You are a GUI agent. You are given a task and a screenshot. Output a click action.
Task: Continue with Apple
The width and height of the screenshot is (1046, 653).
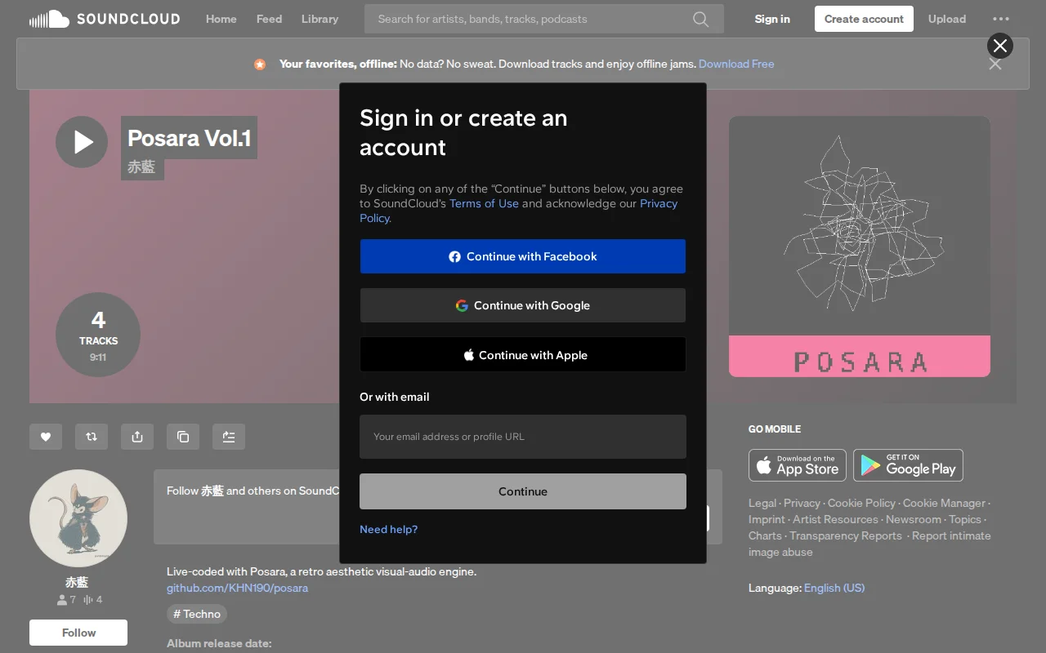coord(523,355)
